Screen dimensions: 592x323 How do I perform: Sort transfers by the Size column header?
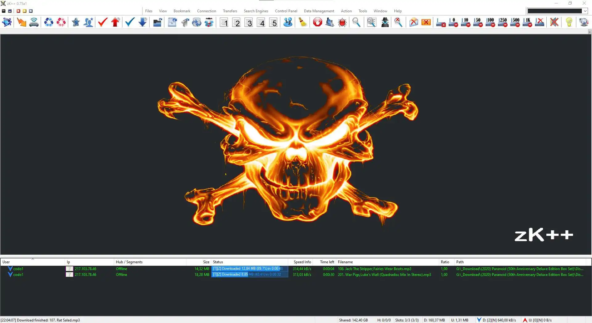pyautogui.click(x=199, y=262)
